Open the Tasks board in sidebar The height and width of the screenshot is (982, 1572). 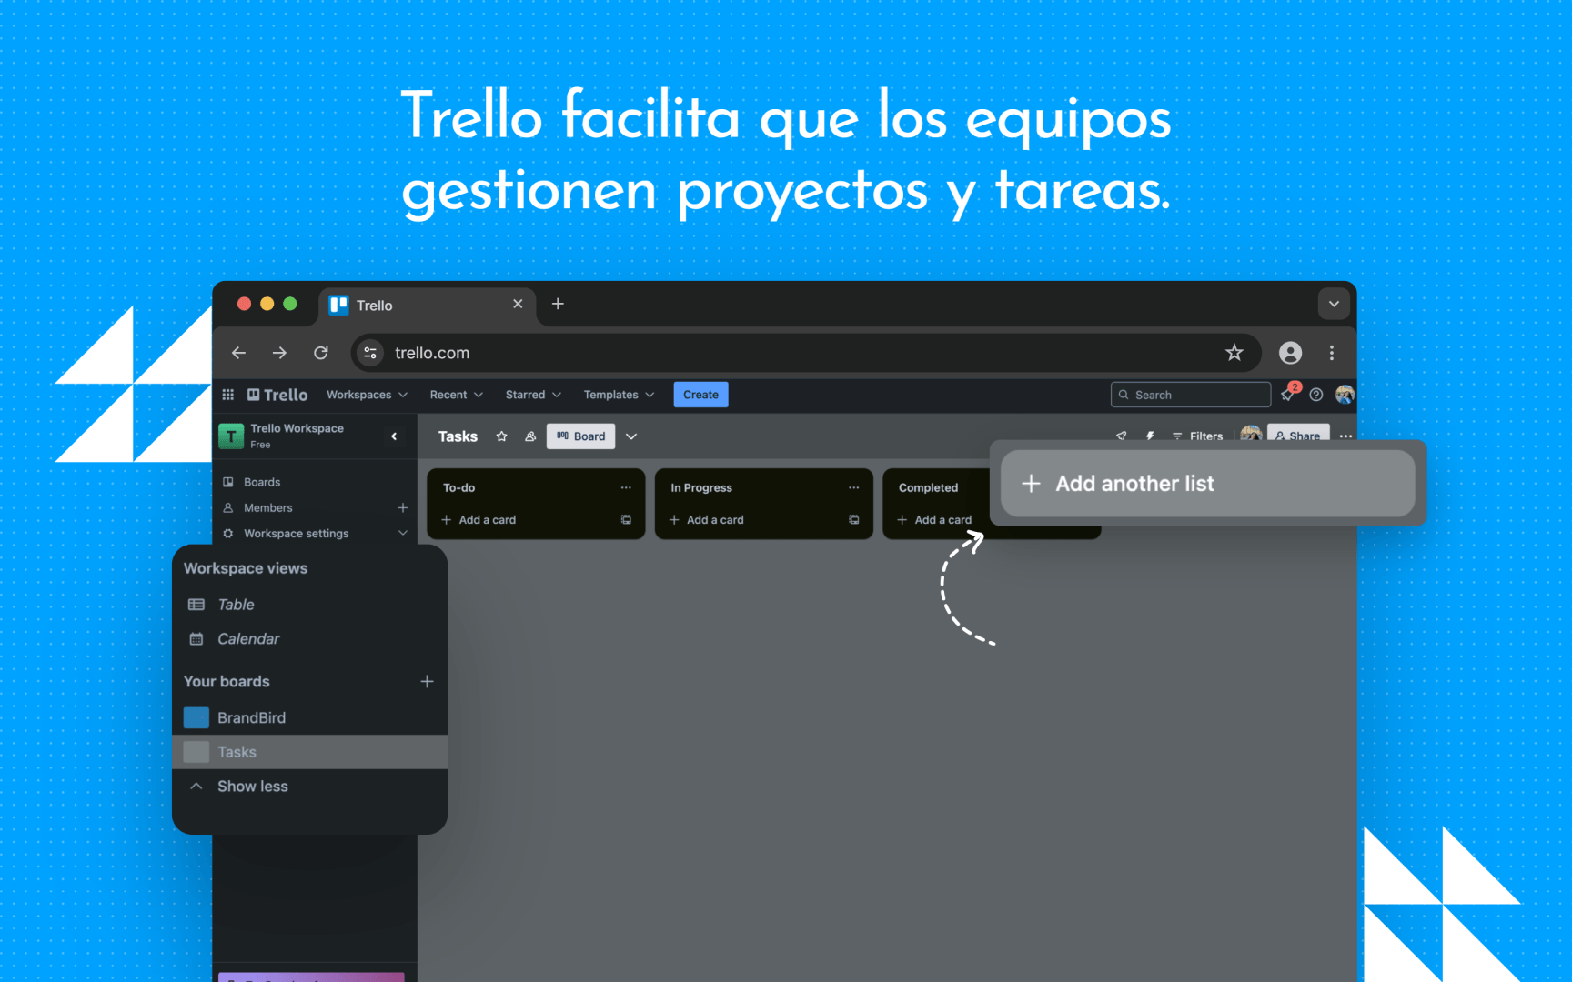pos(309,752)
